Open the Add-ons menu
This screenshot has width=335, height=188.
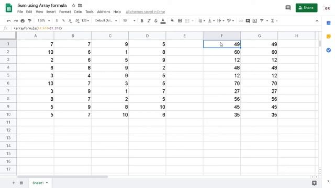104,11
